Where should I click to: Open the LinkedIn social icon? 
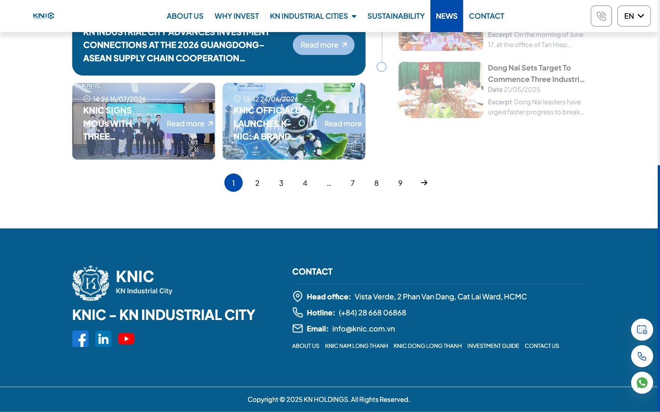coord(103,339)
